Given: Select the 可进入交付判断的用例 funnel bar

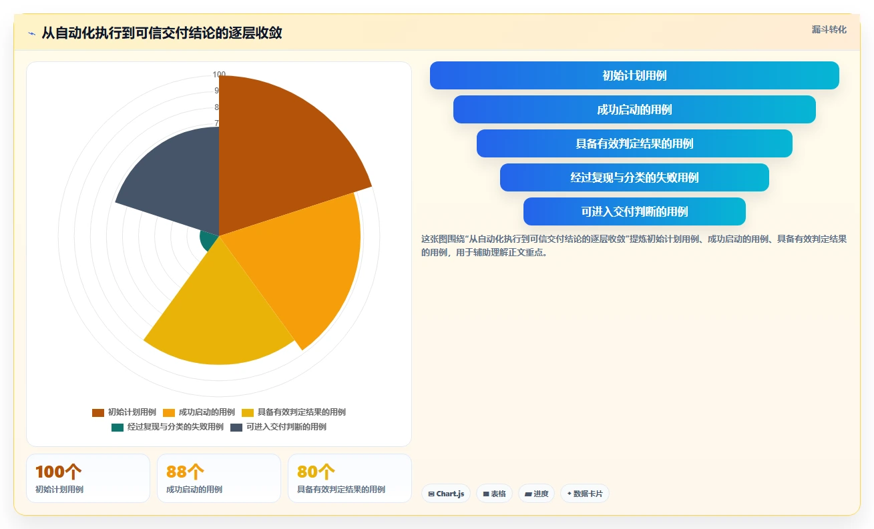Looking at the screenshot, I should 634,211.
